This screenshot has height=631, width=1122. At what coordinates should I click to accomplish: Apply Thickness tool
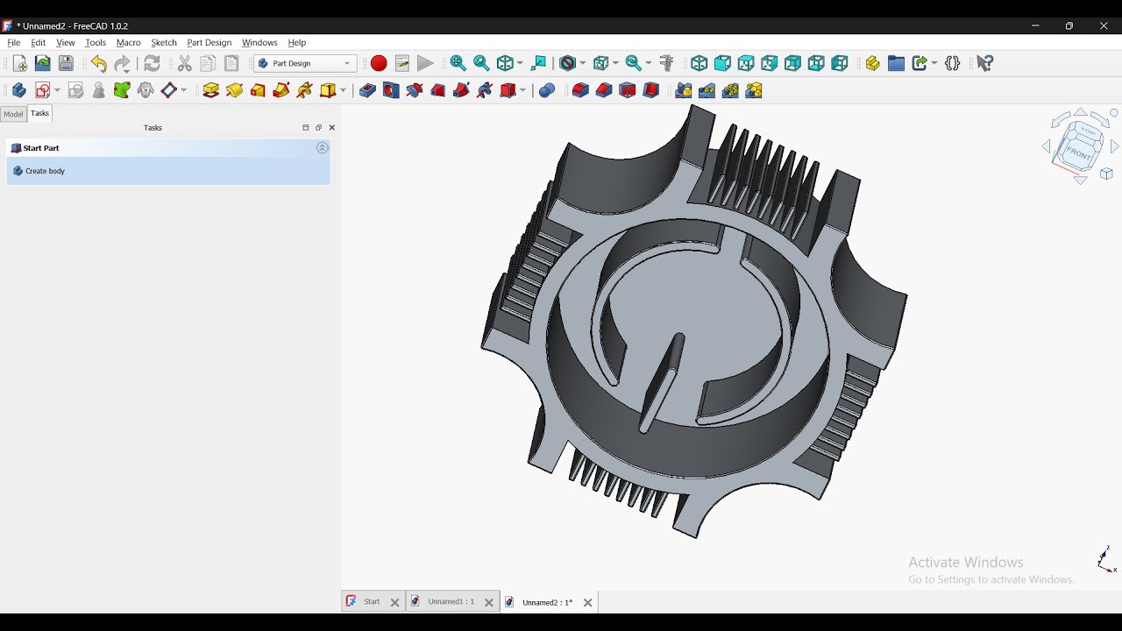[651, 90]
